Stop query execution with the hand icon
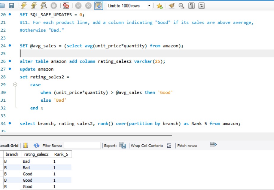The height and width of the screenshot is (190, 274). (x=54, y=6)
